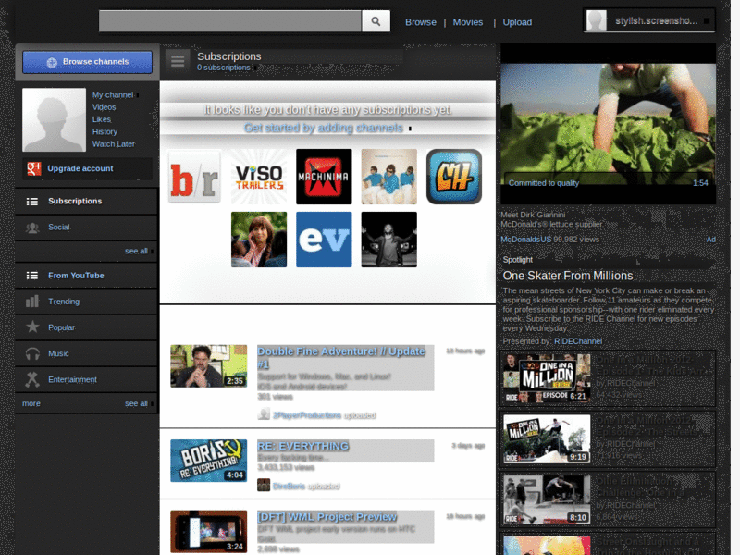740x555 pixels.
Task: Open History link in profile menu
Action: (105, 131)
